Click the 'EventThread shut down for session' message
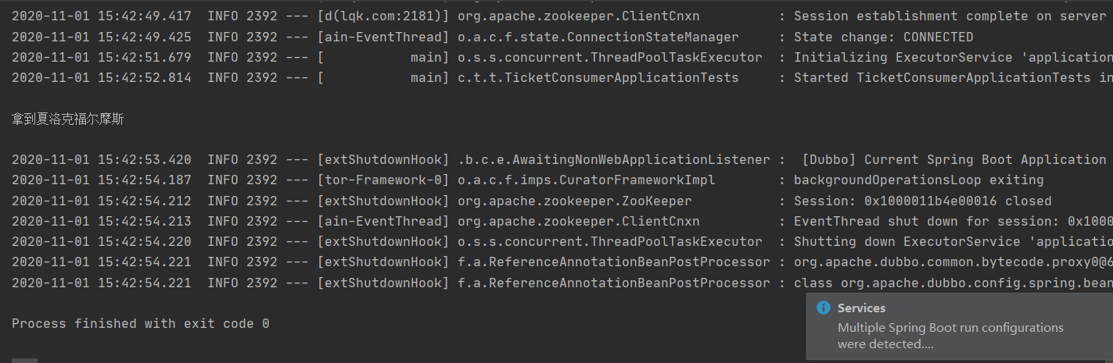This screenshot has height=363, width=1113. (x=953, y=221)
